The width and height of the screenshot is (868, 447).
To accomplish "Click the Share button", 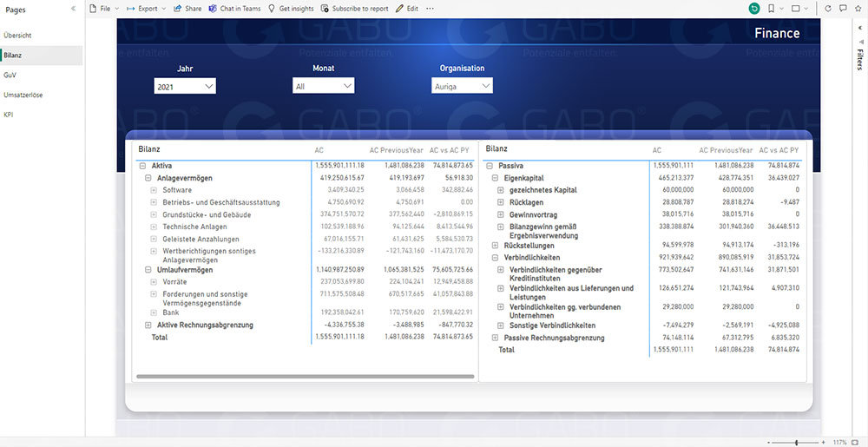I will [187, 9].
